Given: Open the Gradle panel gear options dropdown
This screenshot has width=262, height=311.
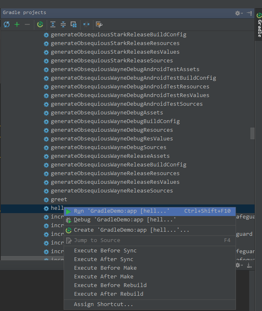Looking at the screenshot, I should [239, 13].
